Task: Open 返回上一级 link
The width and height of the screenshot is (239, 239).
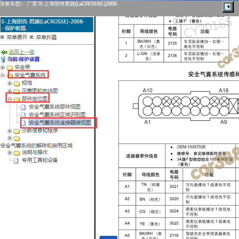Action: 21,52
